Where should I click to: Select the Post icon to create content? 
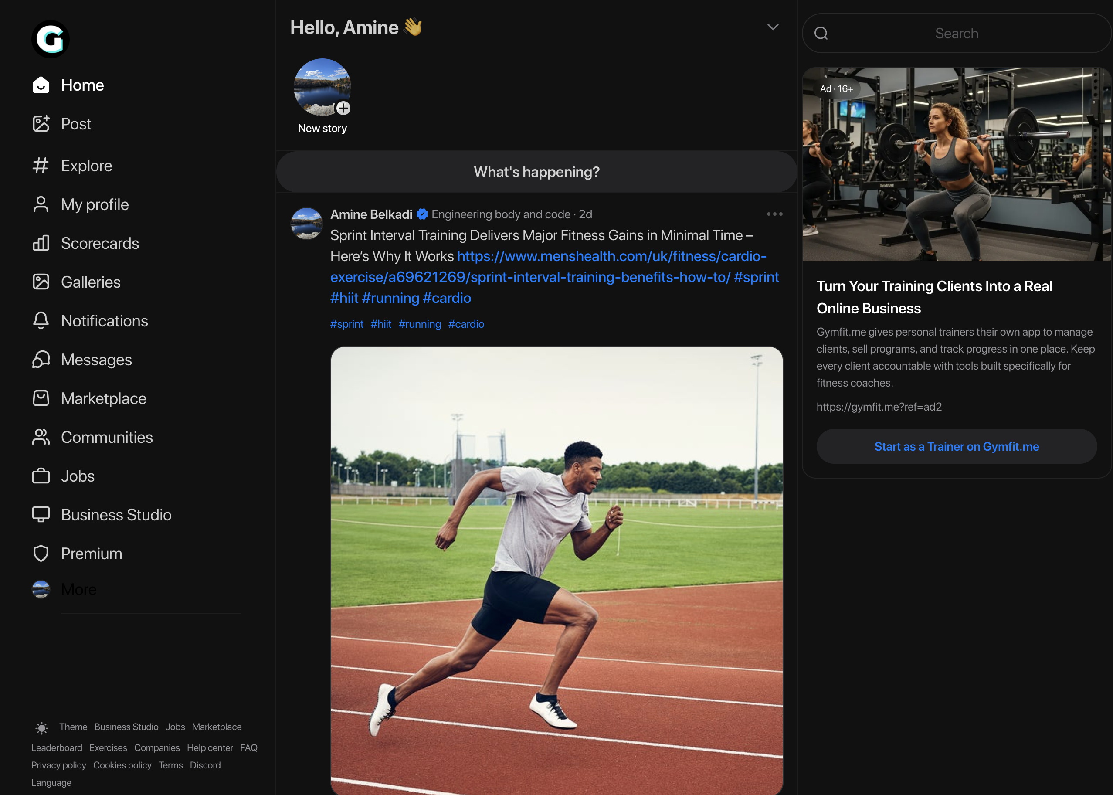[75, 124]
